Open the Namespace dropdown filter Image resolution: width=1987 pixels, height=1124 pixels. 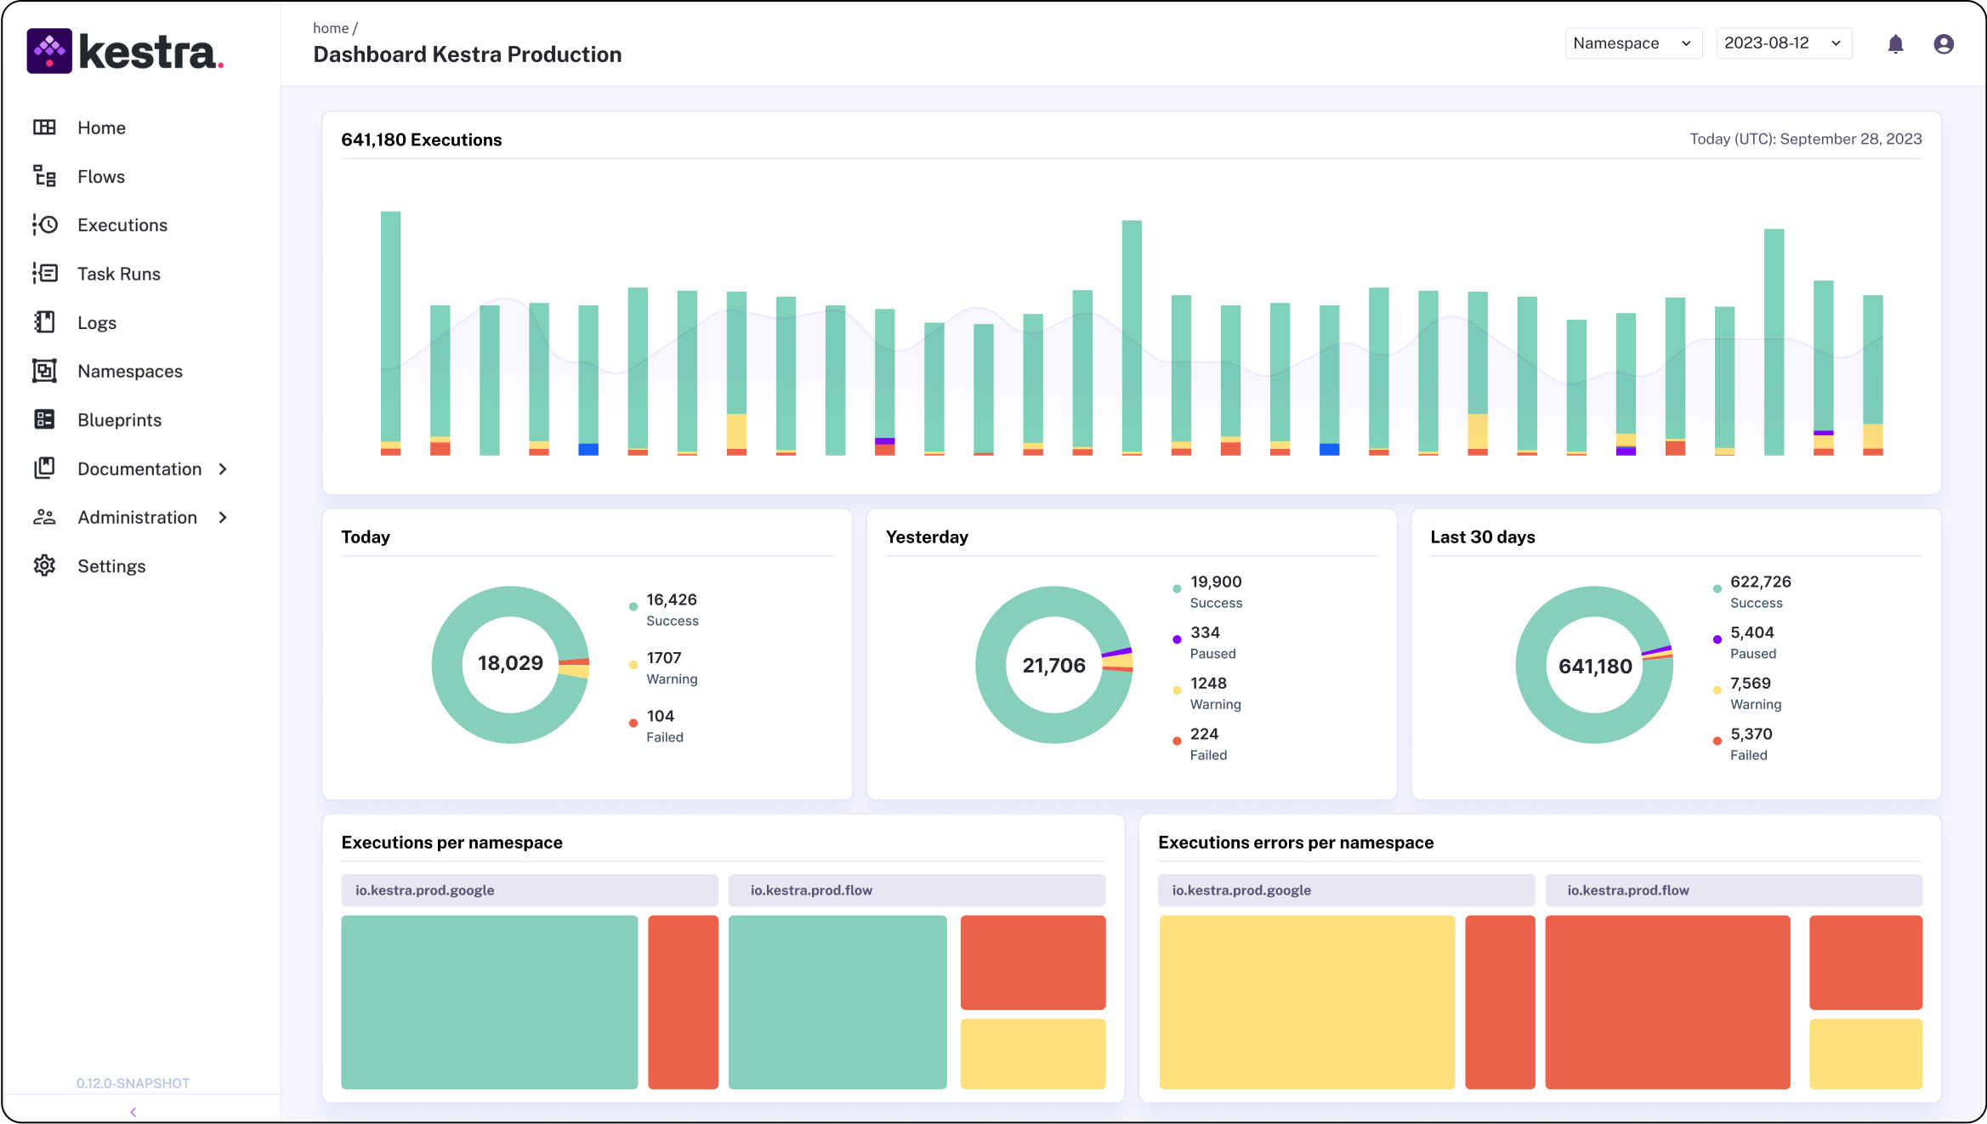click(1632, 43)
